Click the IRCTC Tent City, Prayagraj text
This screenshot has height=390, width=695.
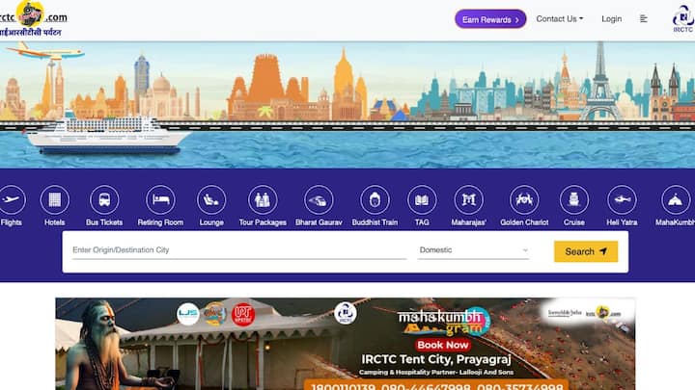coord(436,359)
